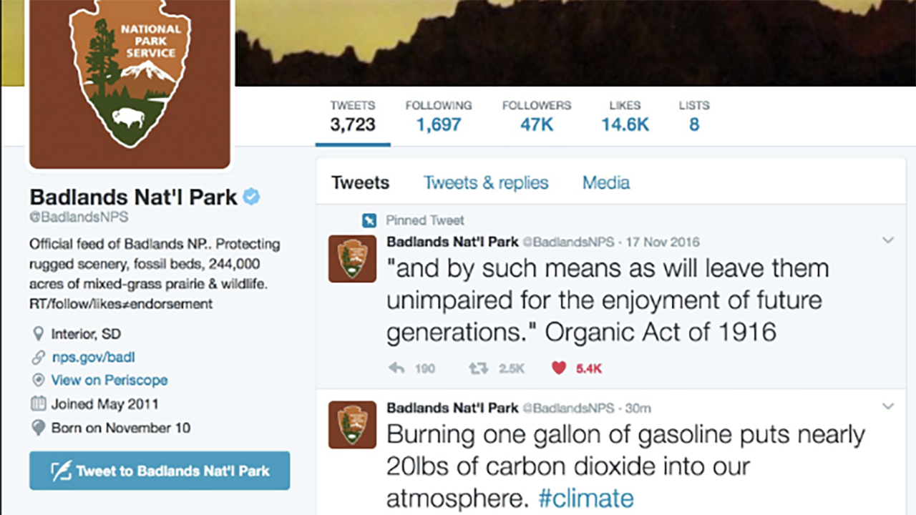Click the link icon beside nps.gov/badl
Screen dimensions: 916x515
click(39, 357)
